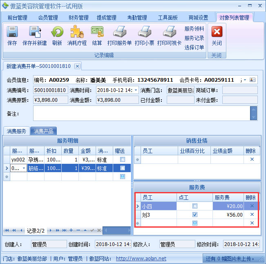
Task: Delete the 刘3 service fee row
Action: point(252,215)
